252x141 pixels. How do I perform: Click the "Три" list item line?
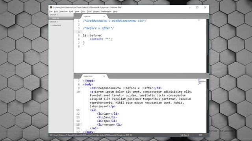107,121
